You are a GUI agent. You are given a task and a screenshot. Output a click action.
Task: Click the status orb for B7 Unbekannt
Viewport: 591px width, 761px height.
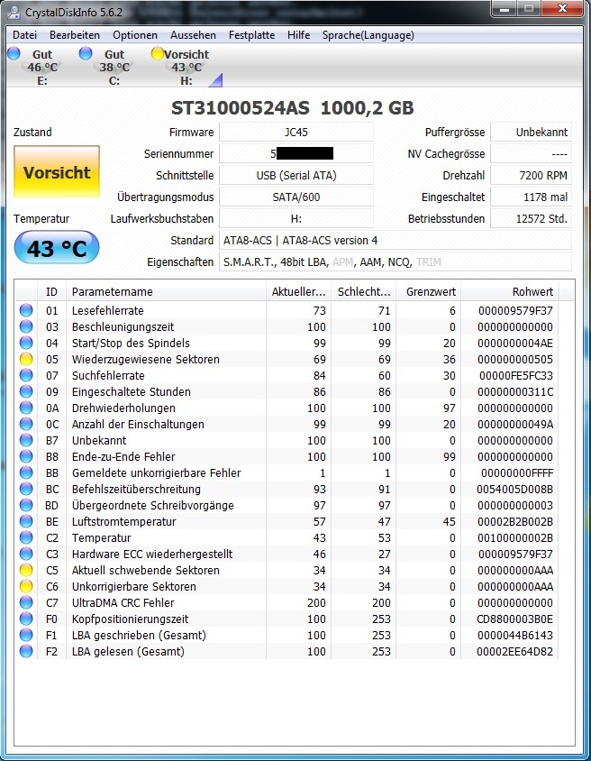(26, 441)
